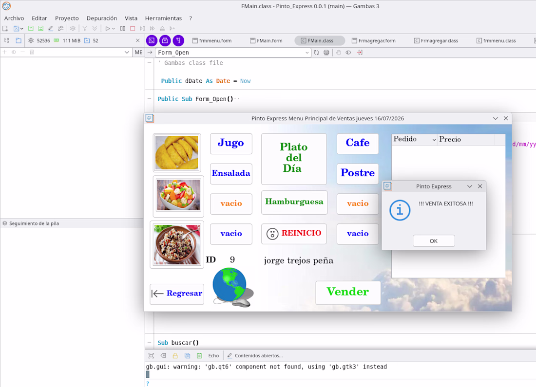Screen dimensions: 536x387
Task: Select the FMain.class tab
Action: pos(320,40)
